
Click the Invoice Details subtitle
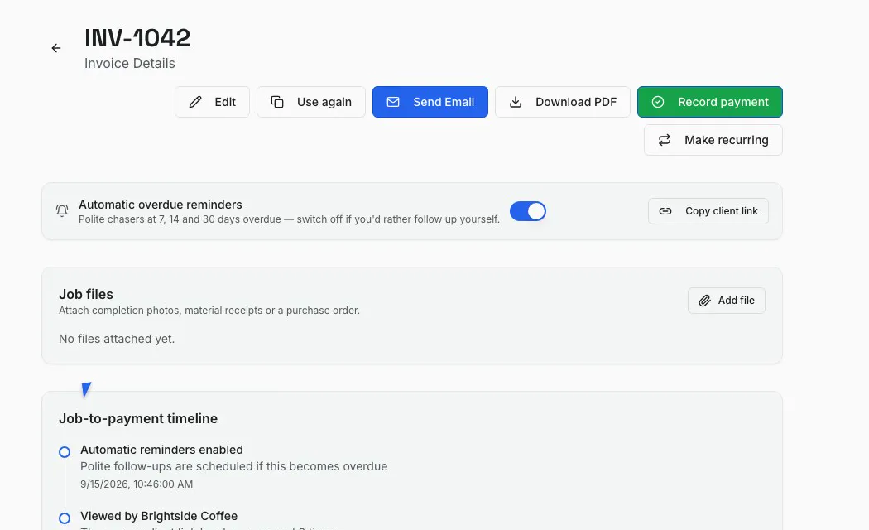(x=130, y=64)
